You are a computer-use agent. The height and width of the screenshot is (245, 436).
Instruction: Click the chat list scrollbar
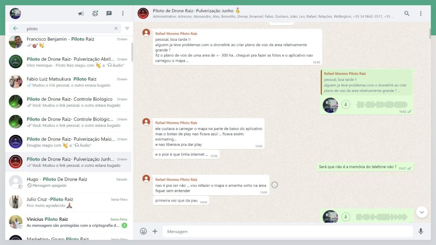[132, 52]
